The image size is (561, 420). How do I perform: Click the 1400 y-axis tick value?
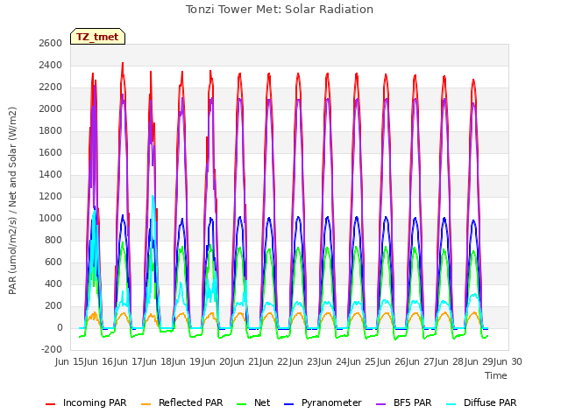[x=51, y=175]
